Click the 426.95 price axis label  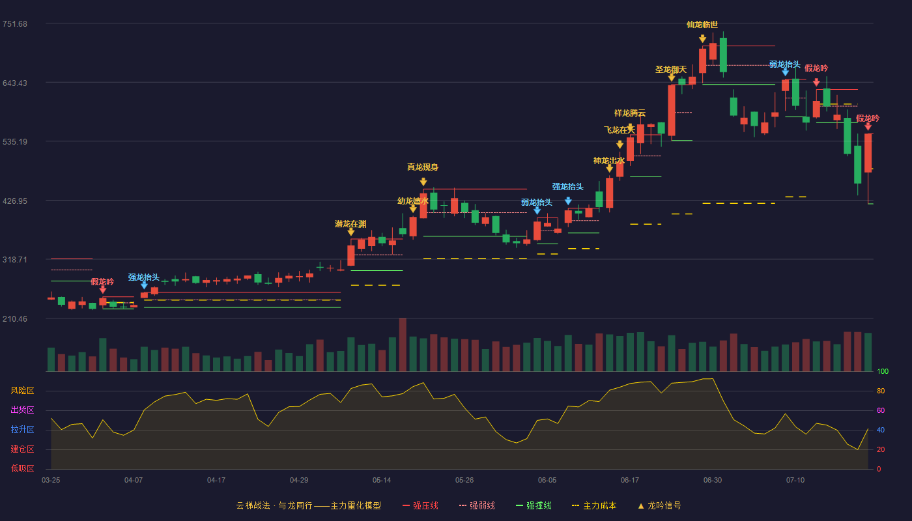(x=14, y=201)
